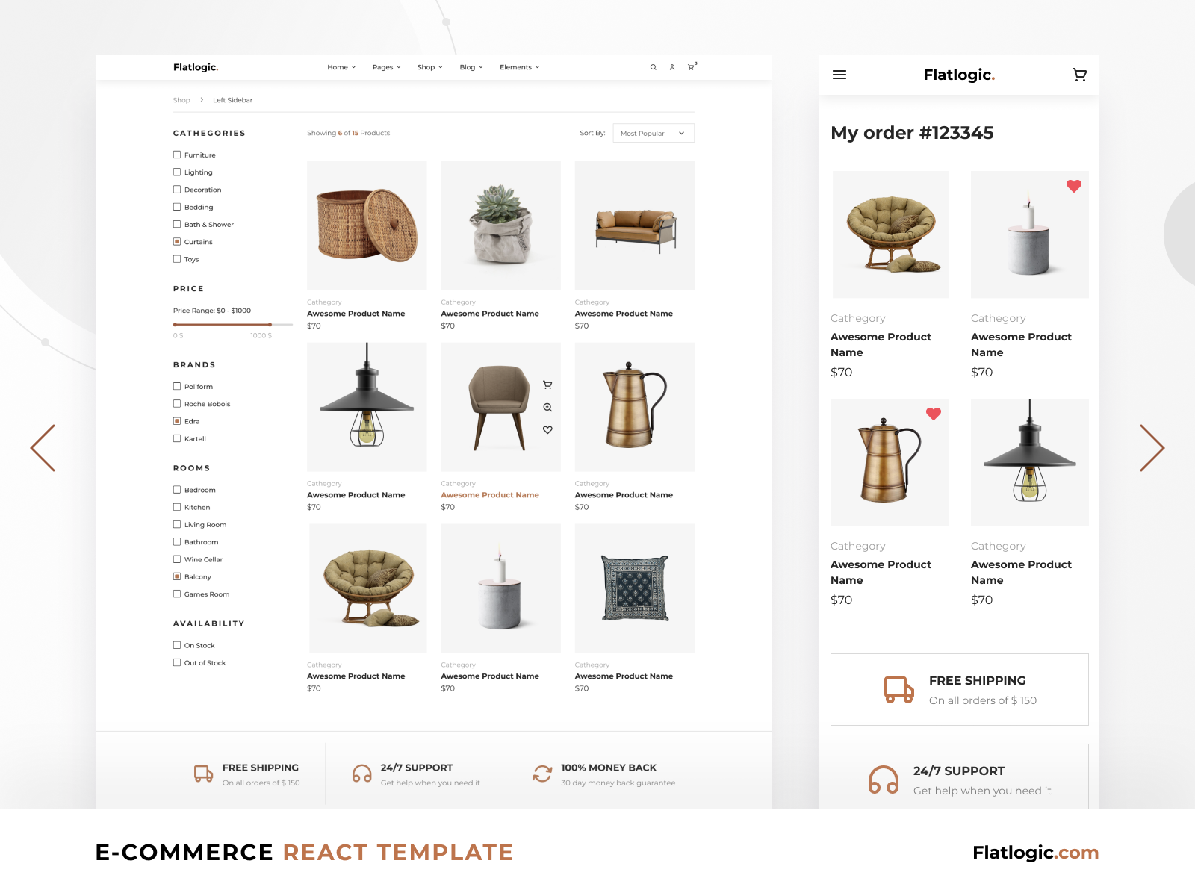
Task: Open the Home menu item
Action: coord(341,67)
